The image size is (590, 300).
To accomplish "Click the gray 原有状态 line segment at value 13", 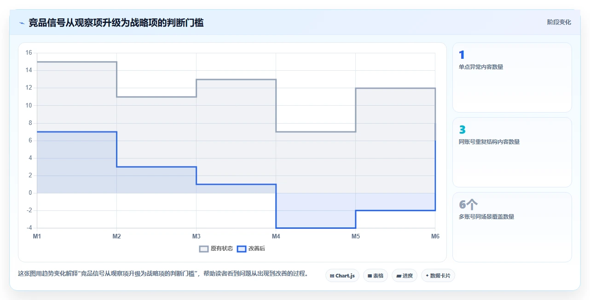I will (236, 79).
